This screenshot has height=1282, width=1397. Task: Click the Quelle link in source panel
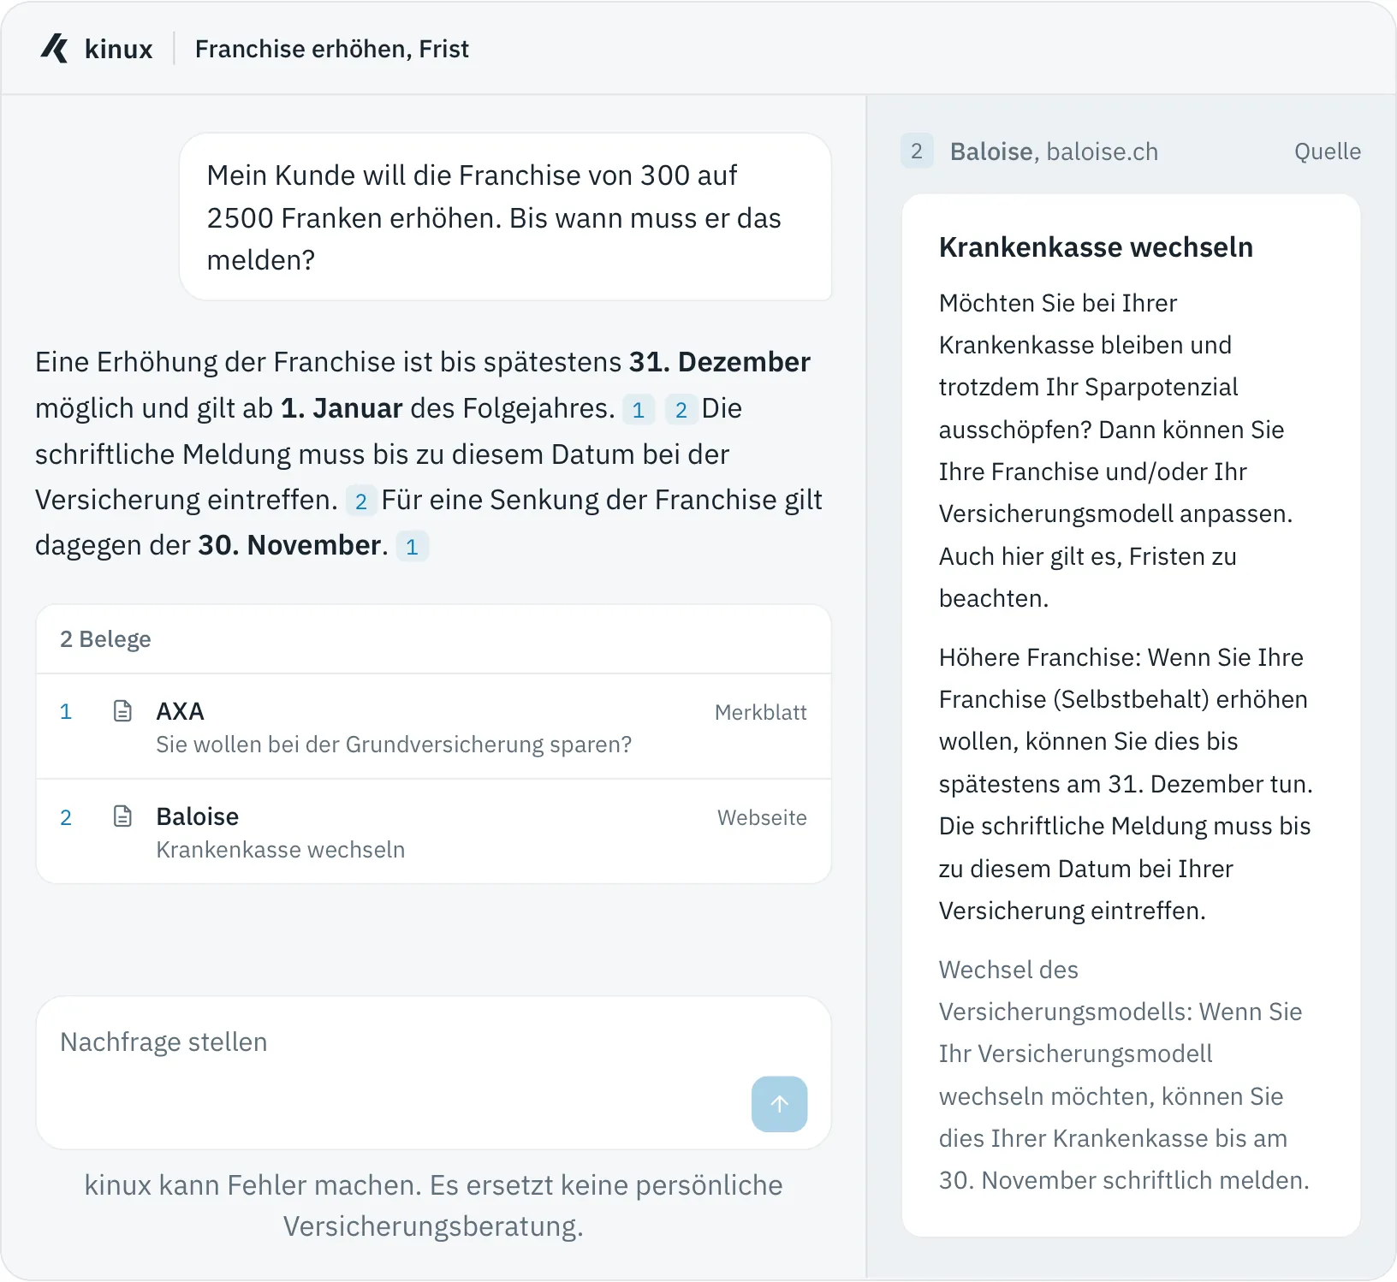click(1327, 151)
